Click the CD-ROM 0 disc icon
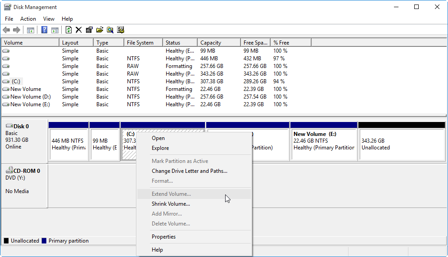 9,170
